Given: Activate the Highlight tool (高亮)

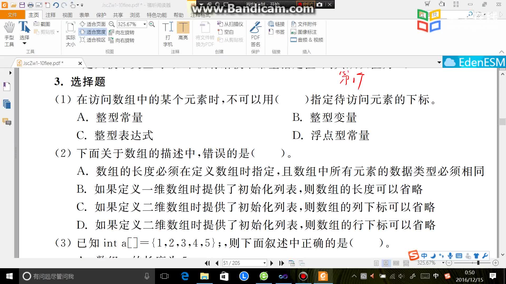Looking at the screenshot, I should (183, 31).
